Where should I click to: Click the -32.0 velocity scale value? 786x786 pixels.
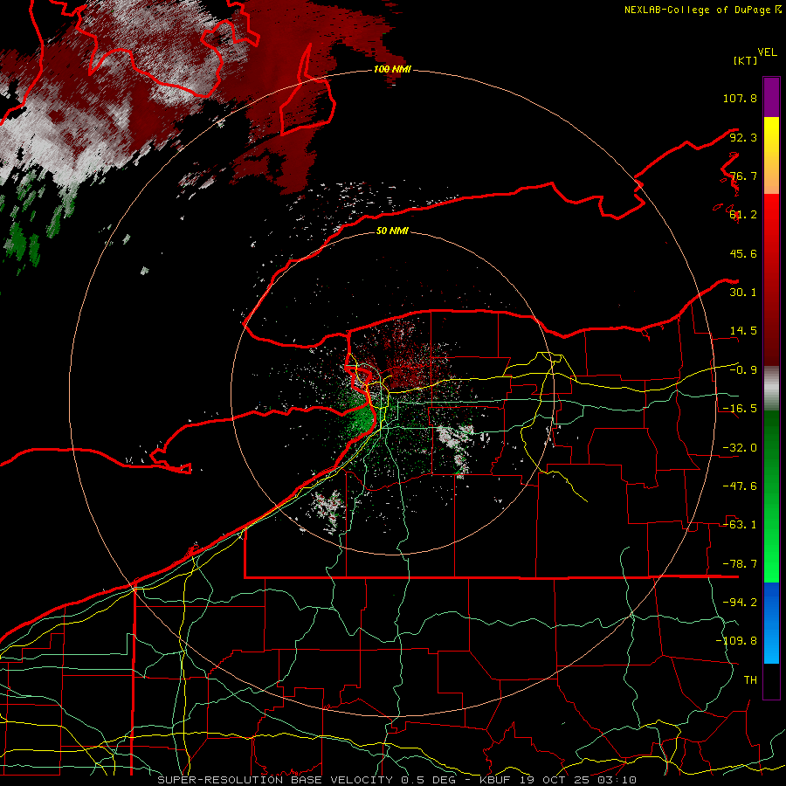pyautogui.click(x=740, y=448)
